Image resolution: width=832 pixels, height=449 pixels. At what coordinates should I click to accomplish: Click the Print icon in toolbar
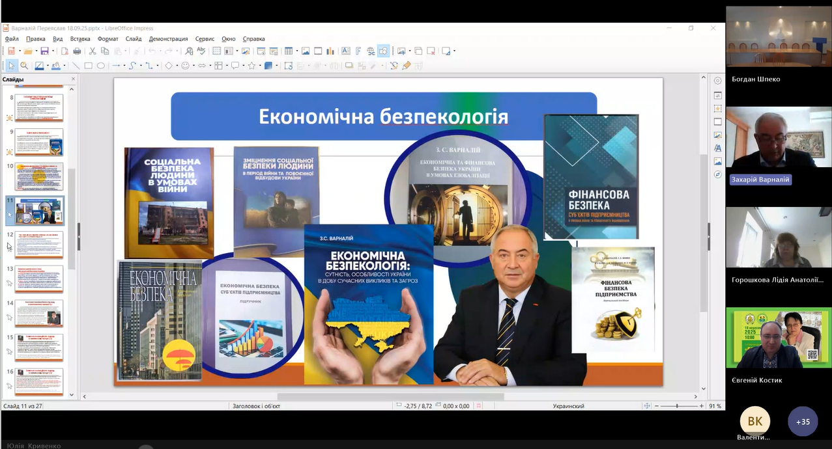[77, 51]
